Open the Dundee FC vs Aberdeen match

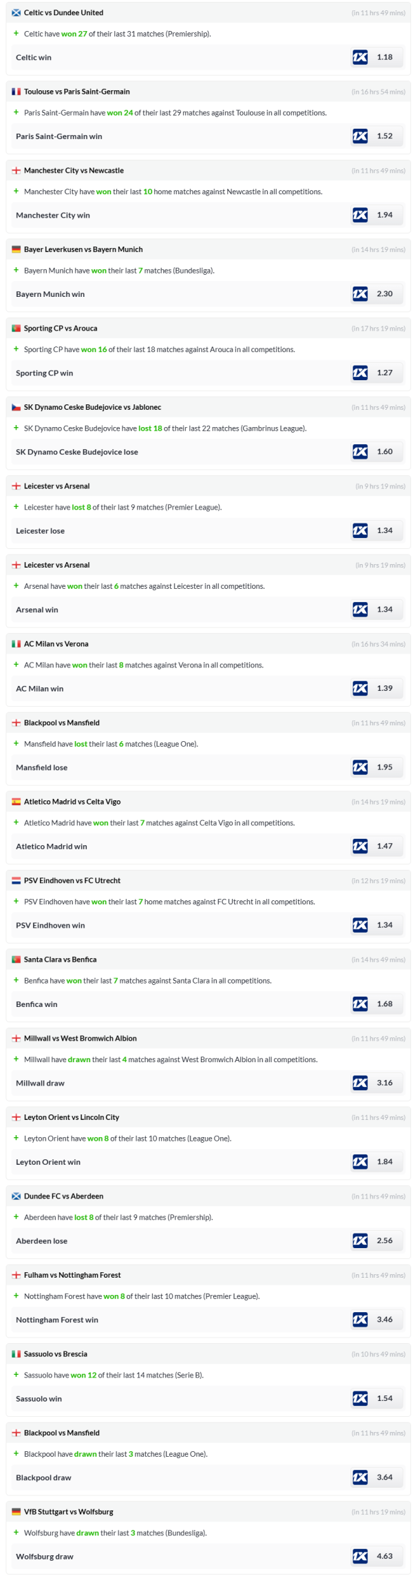click(x=63, y=1196)
